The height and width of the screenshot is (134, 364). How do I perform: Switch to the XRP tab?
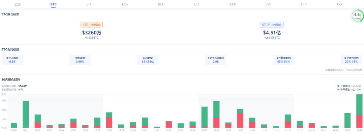tap(233, 4)
